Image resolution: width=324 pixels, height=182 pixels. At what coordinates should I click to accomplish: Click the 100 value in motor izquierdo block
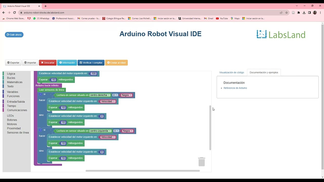coord(94,74)
